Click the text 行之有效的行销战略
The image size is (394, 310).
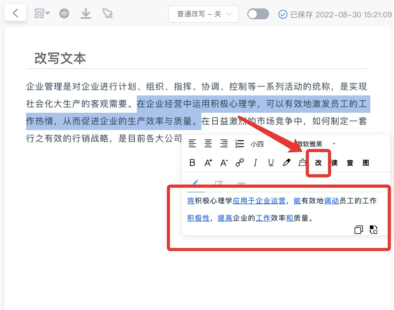[x=67, y=138]
